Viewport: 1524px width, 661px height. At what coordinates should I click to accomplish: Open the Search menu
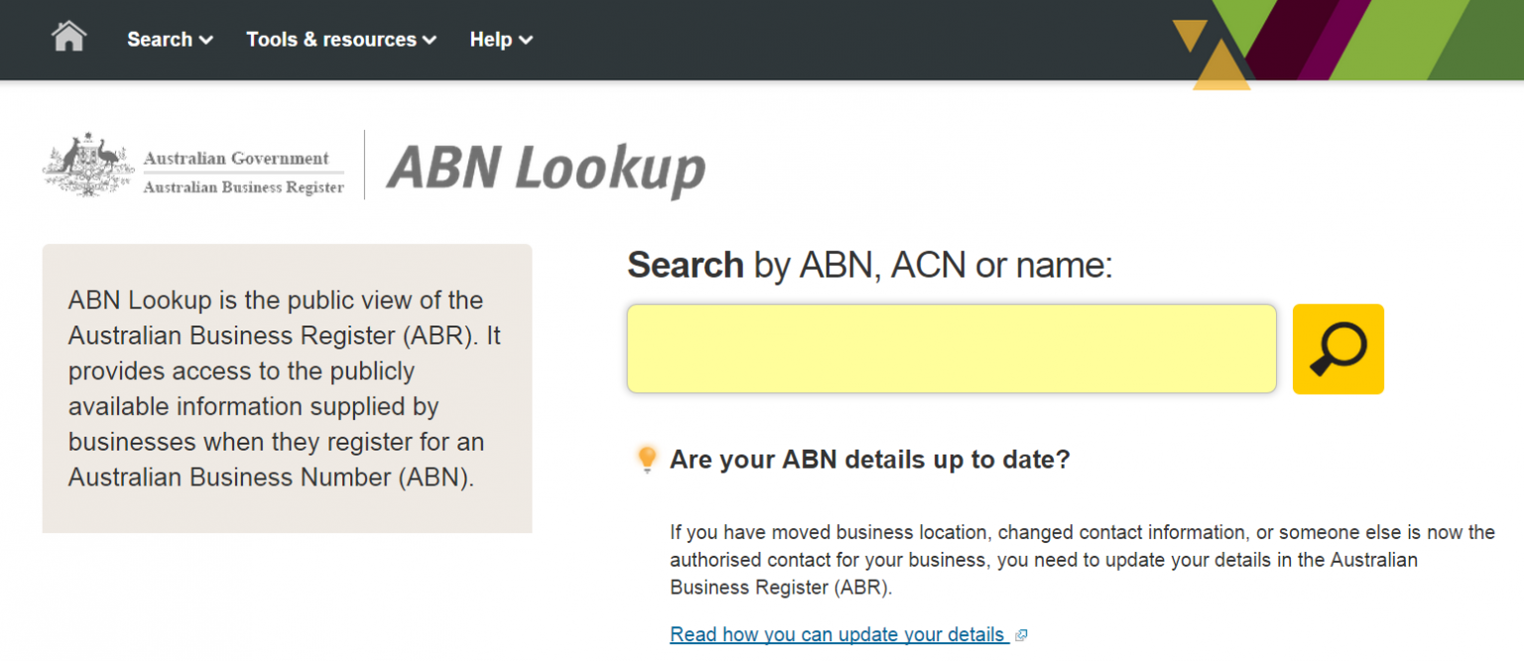[x=162, y=40]
